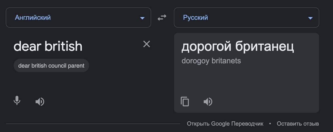Click the transliteration 'dorogoy britanets'

point(211,61)
